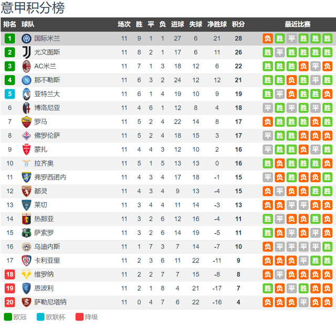Select the Napoli team badge
The width and height of the screenshot is (336, 325).
coord(26,80)
